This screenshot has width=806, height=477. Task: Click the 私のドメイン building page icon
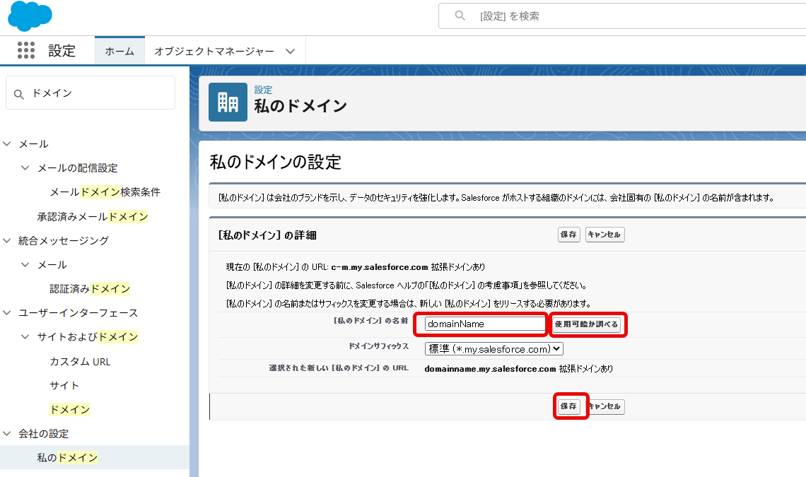[228, 102]
